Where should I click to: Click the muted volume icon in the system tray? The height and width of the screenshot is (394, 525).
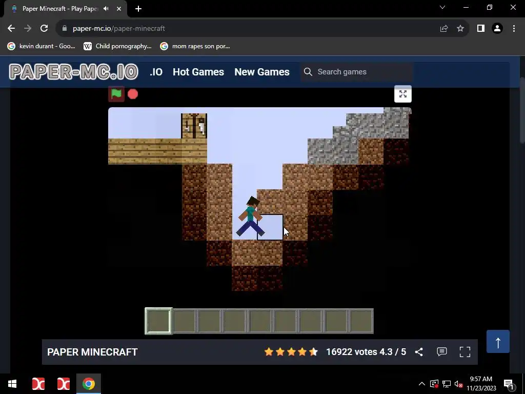[458, 384]
